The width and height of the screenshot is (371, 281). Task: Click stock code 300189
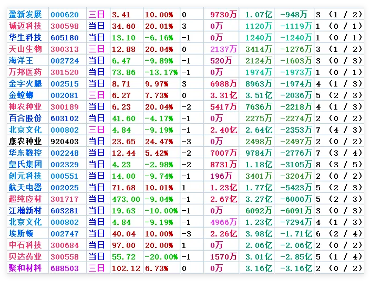point(64,107)
